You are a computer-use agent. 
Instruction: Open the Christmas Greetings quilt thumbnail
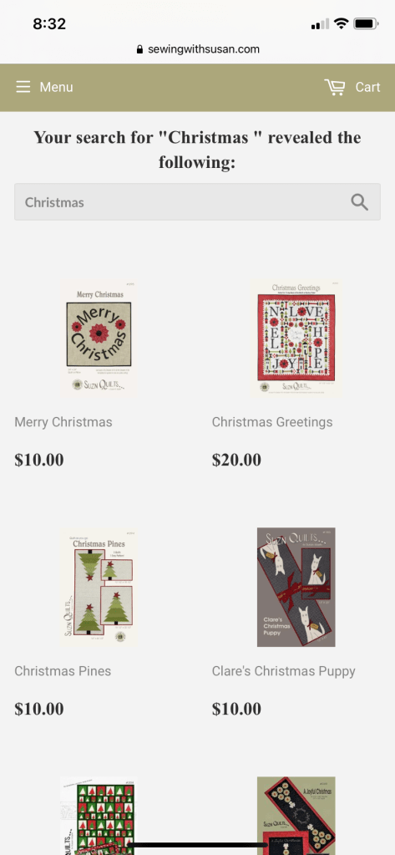click(x=296, y=338)
